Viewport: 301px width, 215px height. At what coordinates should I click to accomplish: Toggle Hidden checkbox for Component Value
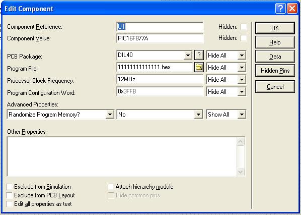tap(244, 38)
